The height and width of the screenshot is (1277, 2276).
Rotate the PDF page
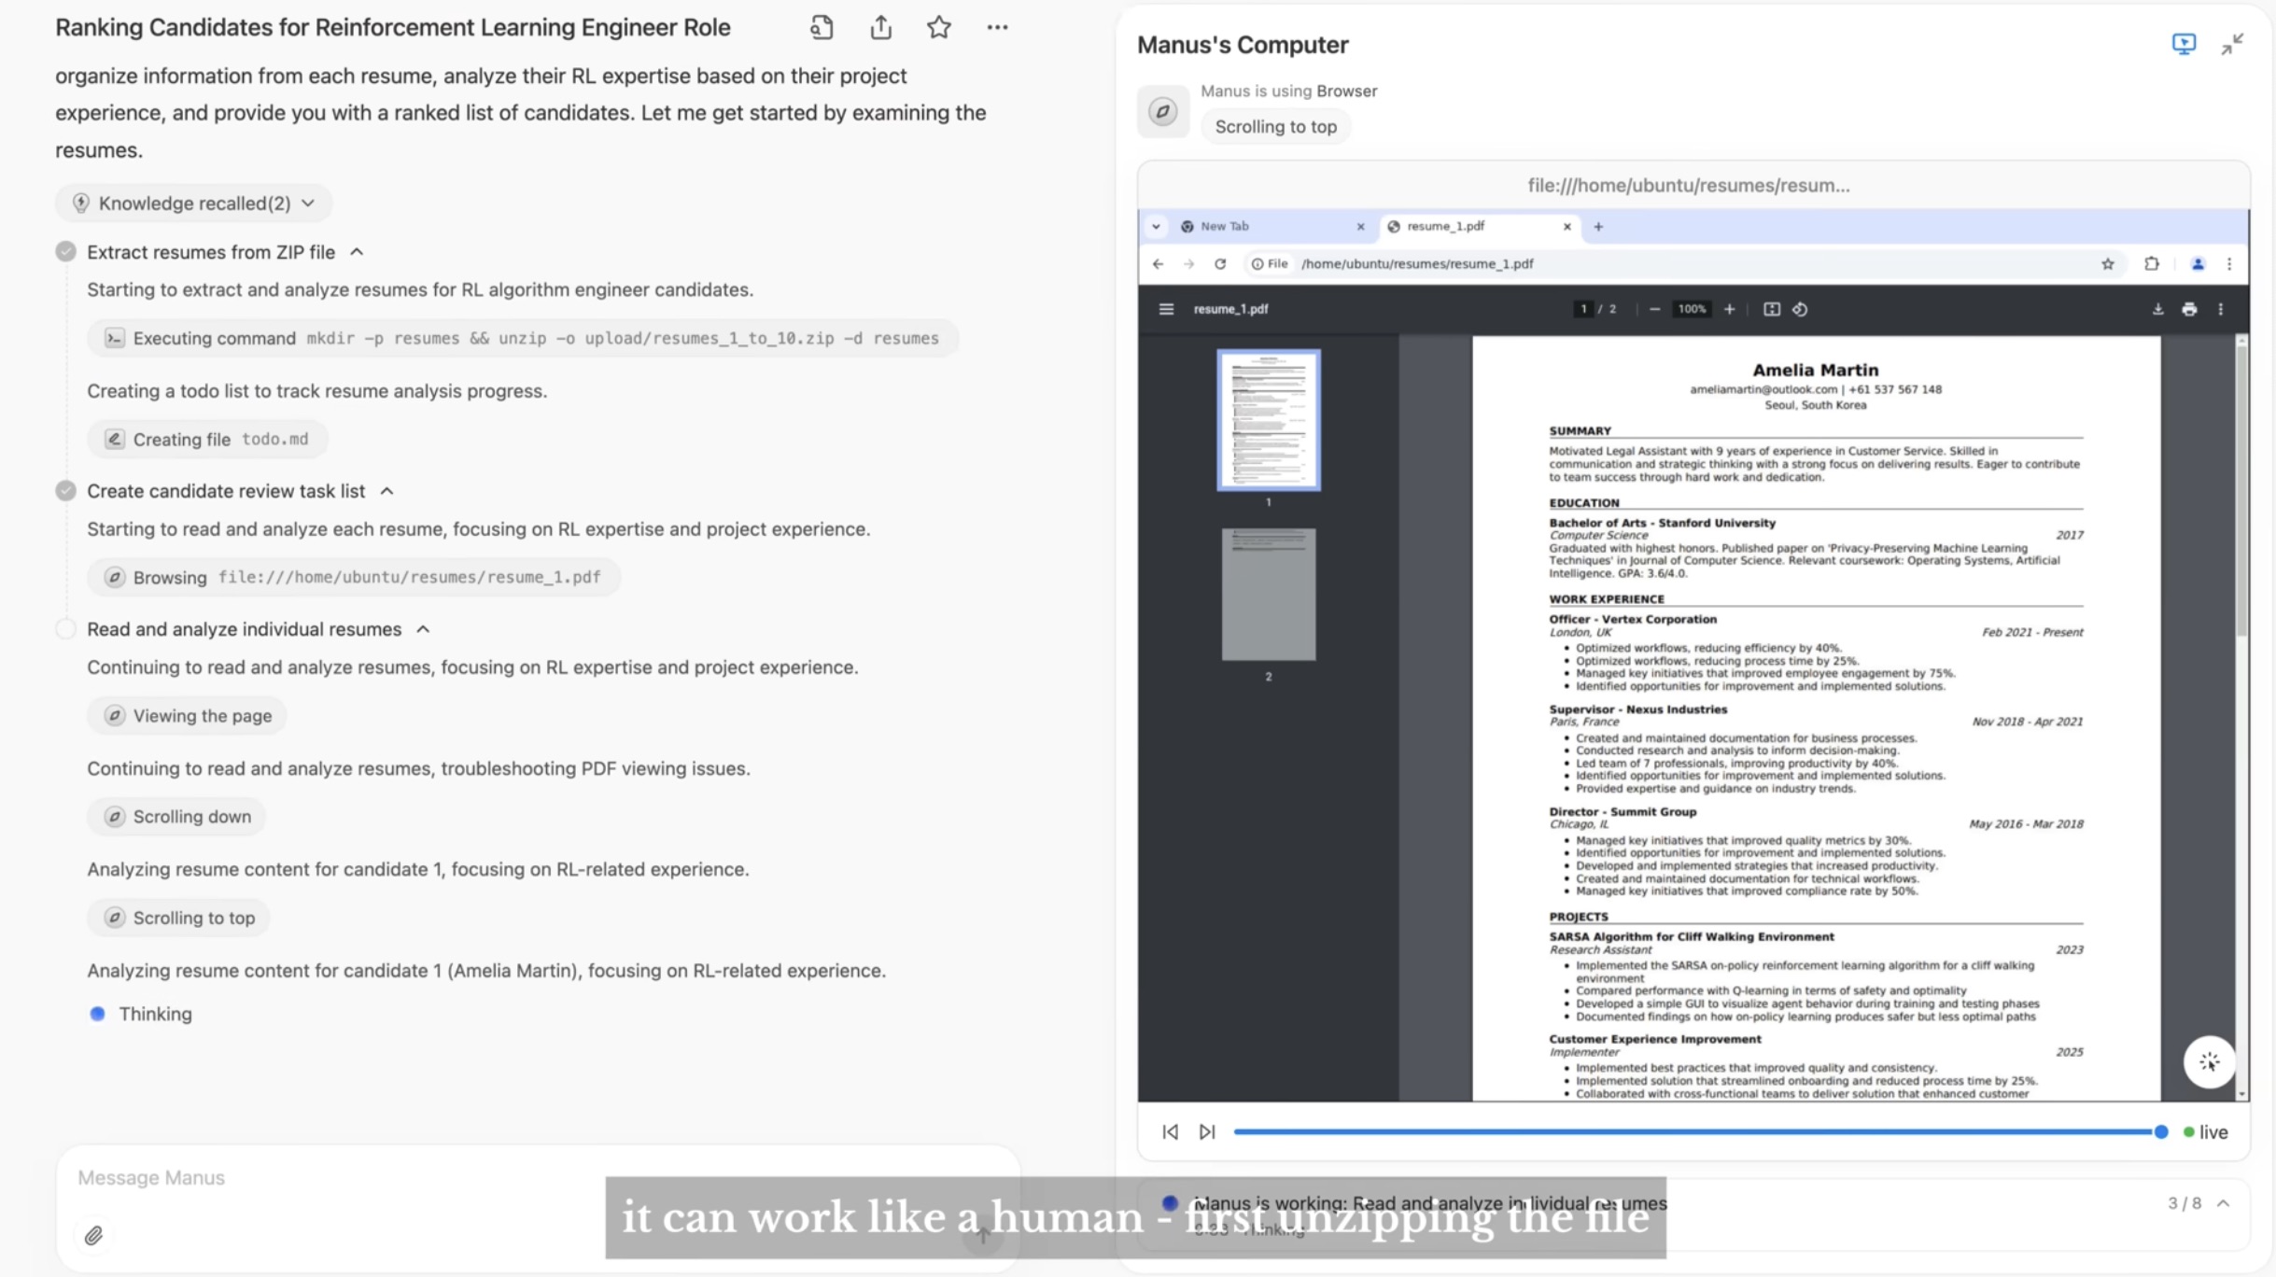(1800, 308)
